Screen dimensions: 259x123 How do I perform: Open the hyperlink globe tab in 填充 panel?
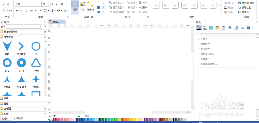pyautogui.click(x=230, y=28)
